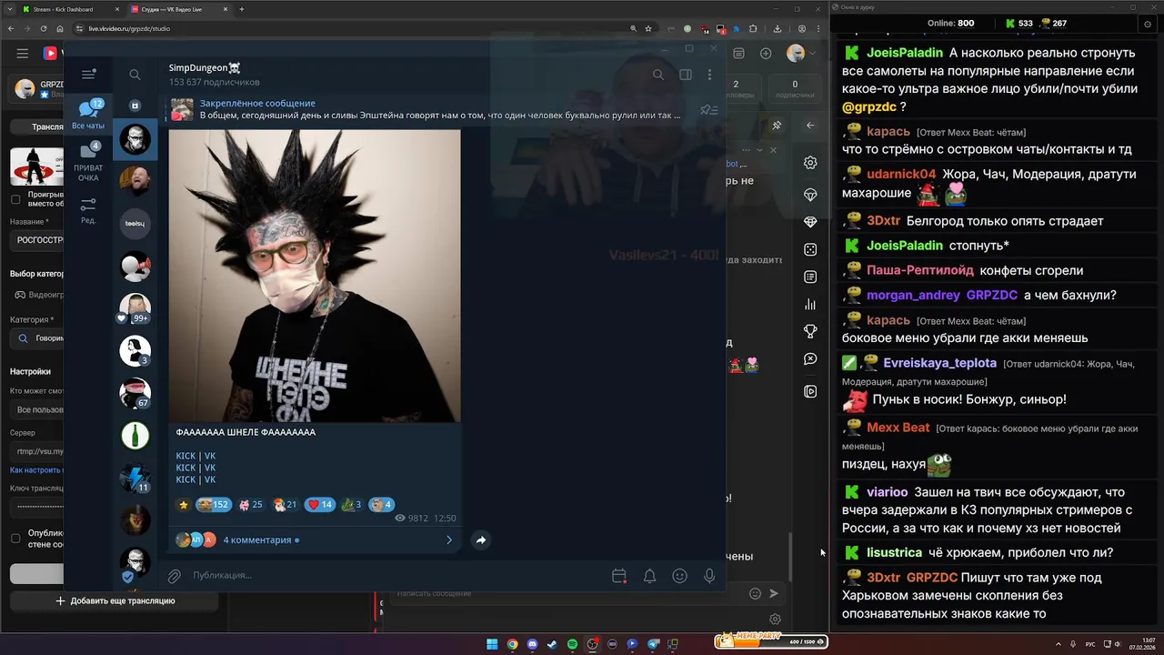Open Telegram hamburger menu
Screen dimensions: 1164x655
(88, 75)
